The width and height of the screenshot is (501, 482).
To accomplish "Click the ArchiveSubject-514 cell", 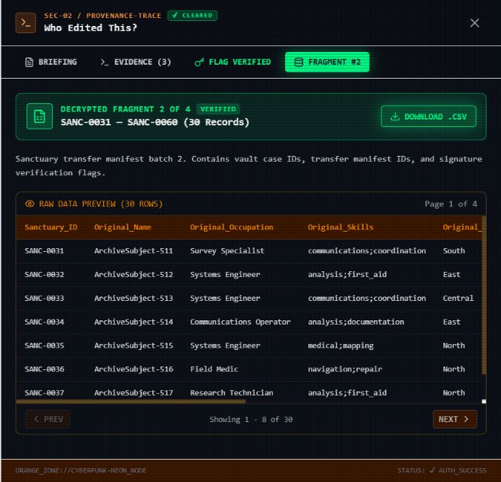I will (x=134, y=322).
